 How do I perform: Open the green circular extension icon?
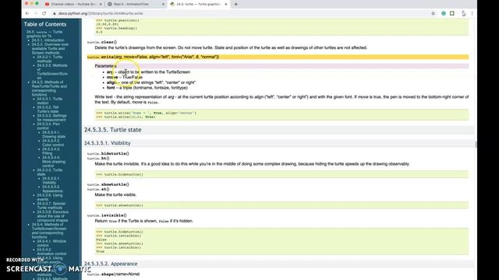point(444,13)
